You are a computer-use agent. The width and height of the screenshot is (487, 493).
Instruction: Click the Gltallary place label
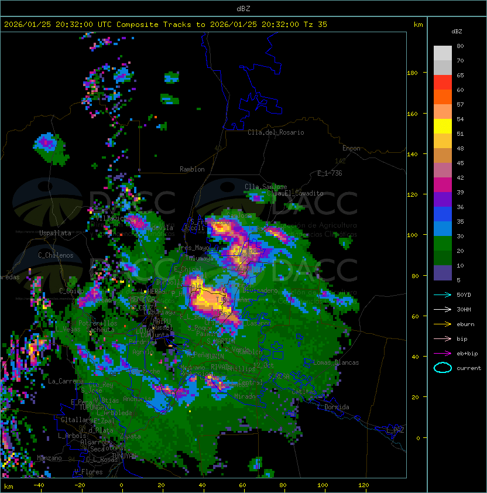pyautogui.click(x=77, y=420)
